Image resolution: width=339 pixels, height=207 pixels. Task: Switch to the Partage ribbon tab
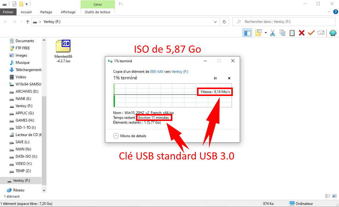pyautogui.click(x=46, y=12)
